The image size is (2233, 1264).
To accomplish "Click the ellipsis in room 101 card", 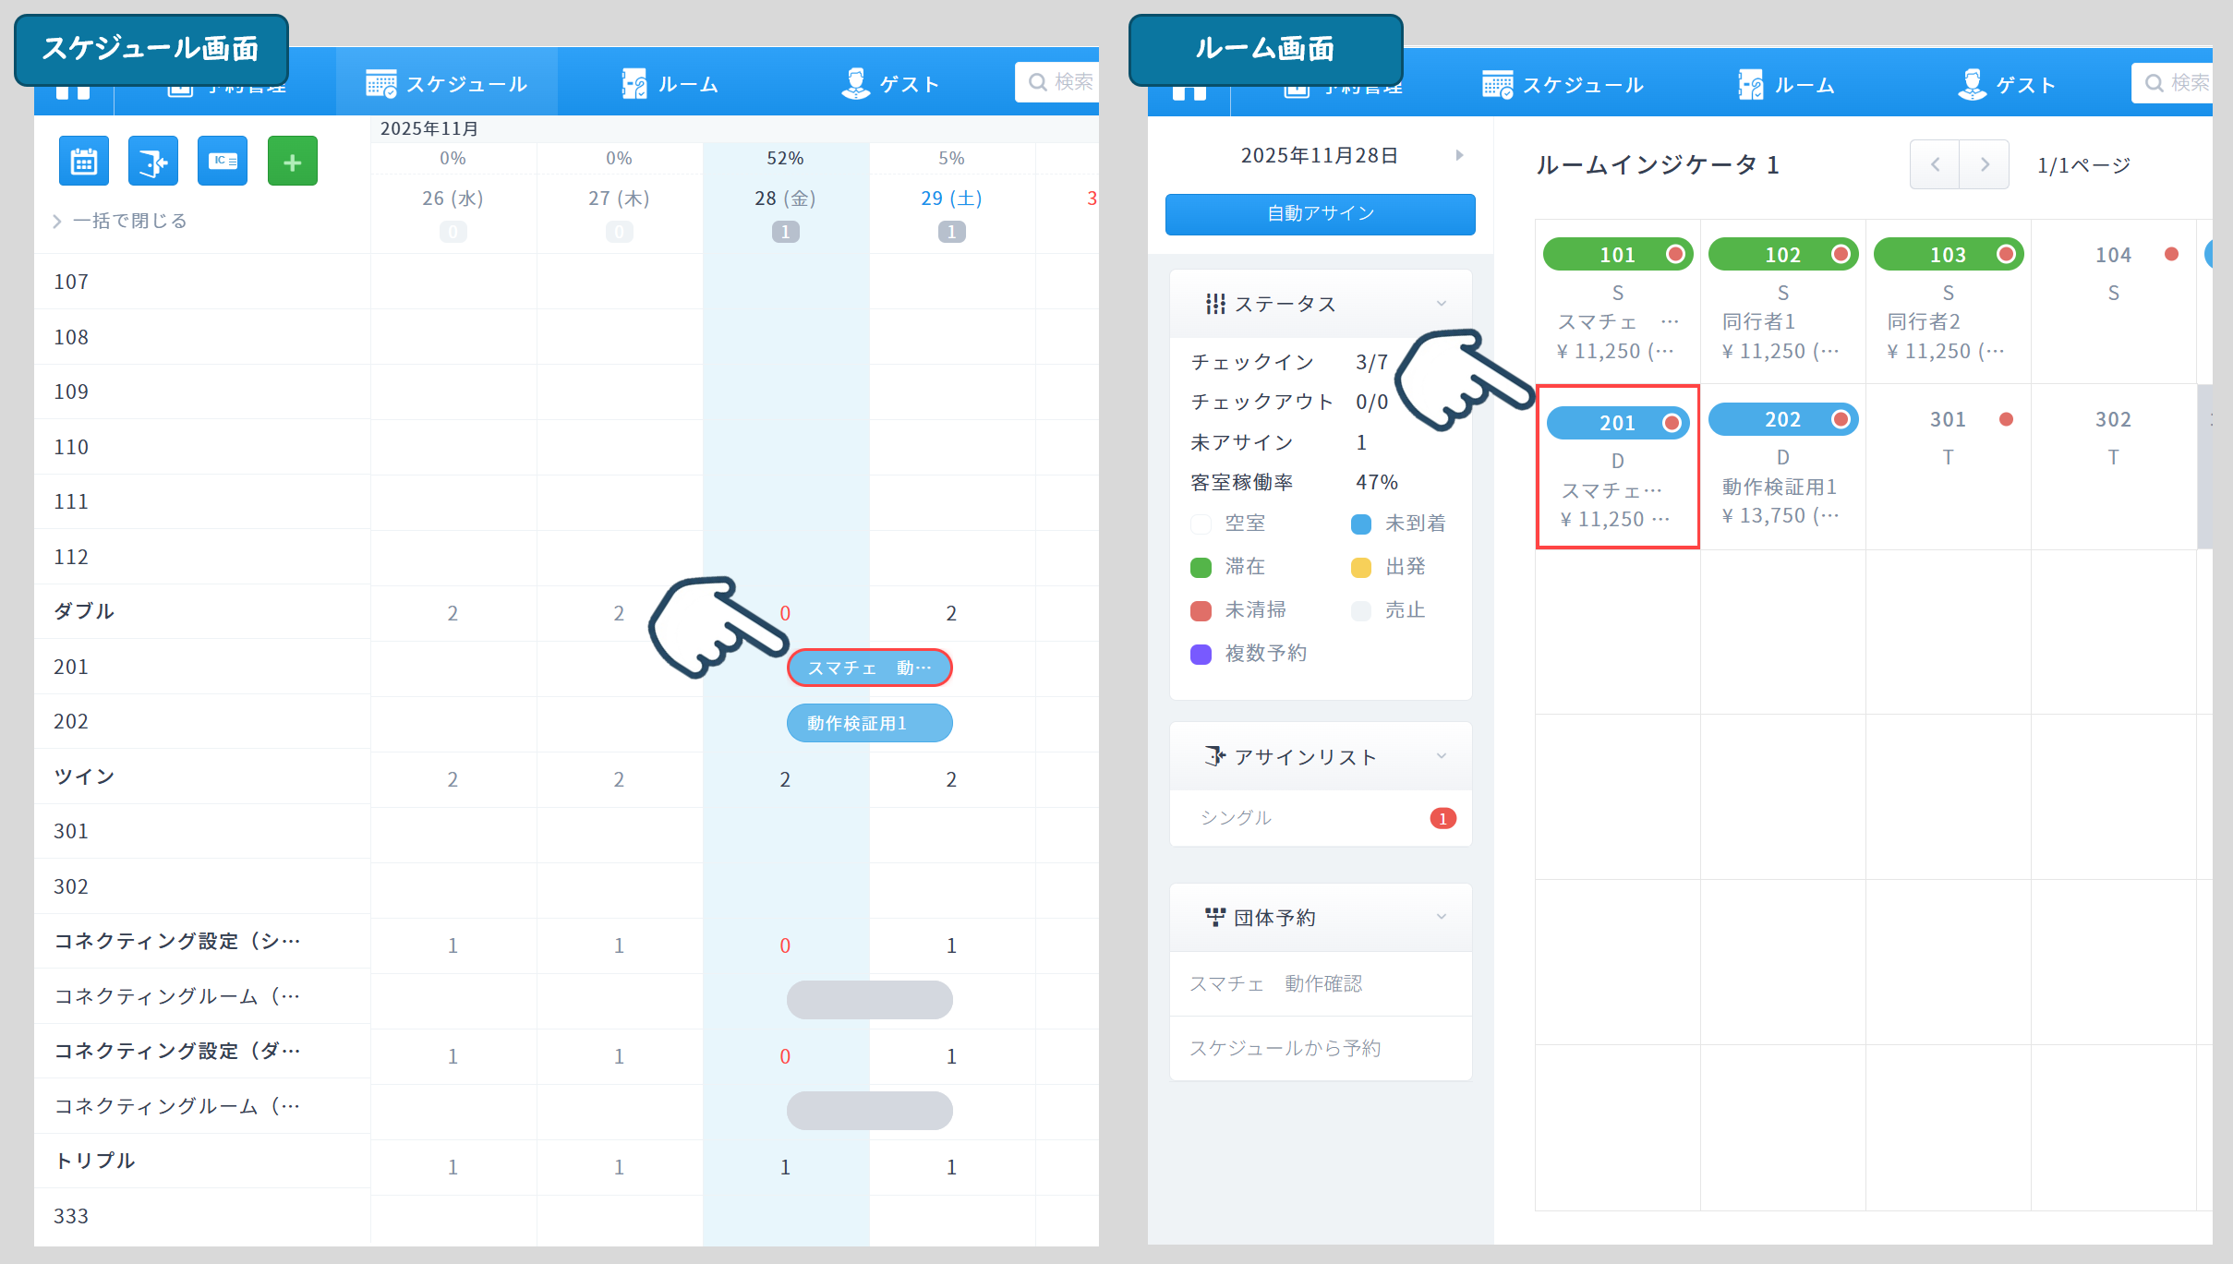I will click(1670, 322).
